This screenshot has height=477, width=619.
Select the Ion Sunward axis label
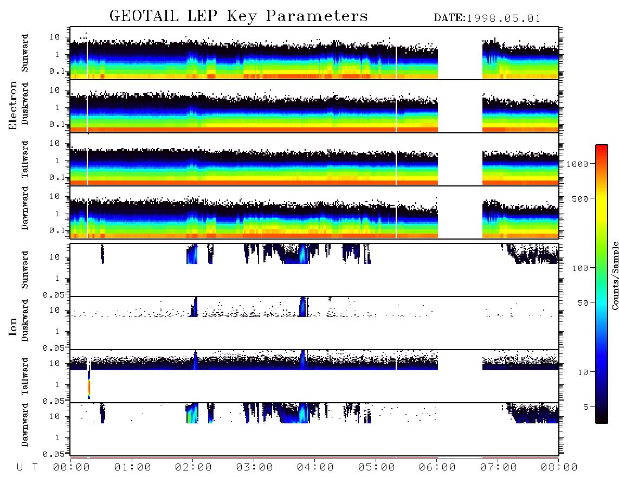(x=25, y=269)
